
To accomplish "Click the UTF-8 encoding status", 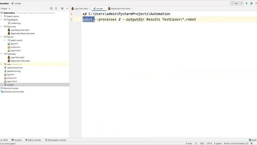I will click(209, 143).
